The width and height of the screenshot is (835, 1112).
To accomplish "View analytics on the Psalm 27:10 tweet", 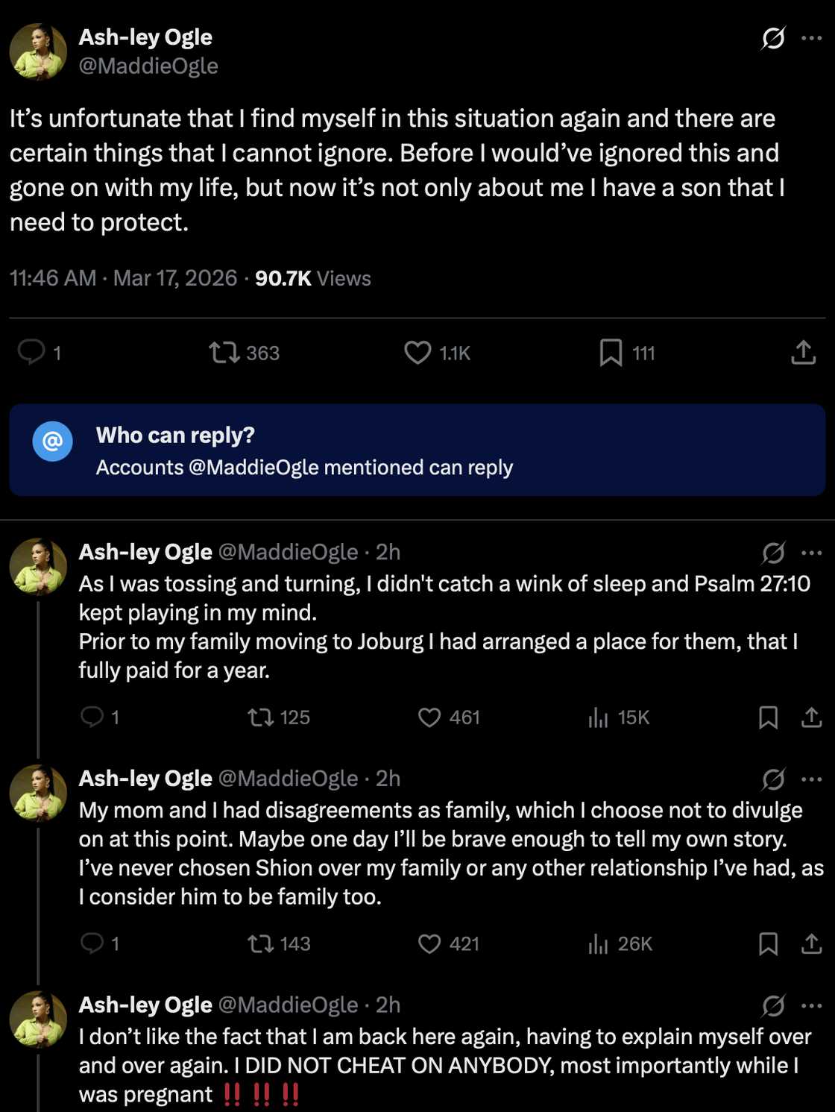I will 596,717.
